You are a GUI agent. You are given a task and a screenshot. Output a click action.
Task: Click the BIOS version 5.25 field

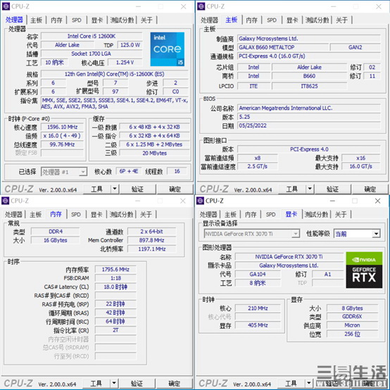tap(308, 117)
